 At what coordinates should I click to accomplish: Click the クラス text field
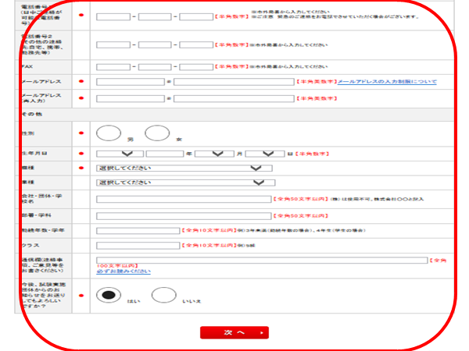(x=138, y=246)
